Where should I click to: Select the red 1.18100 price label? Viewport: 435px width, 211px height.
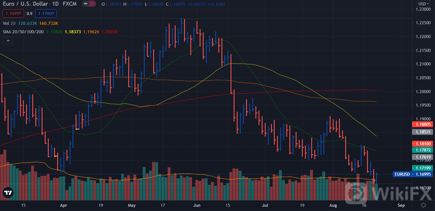[423, 144]
